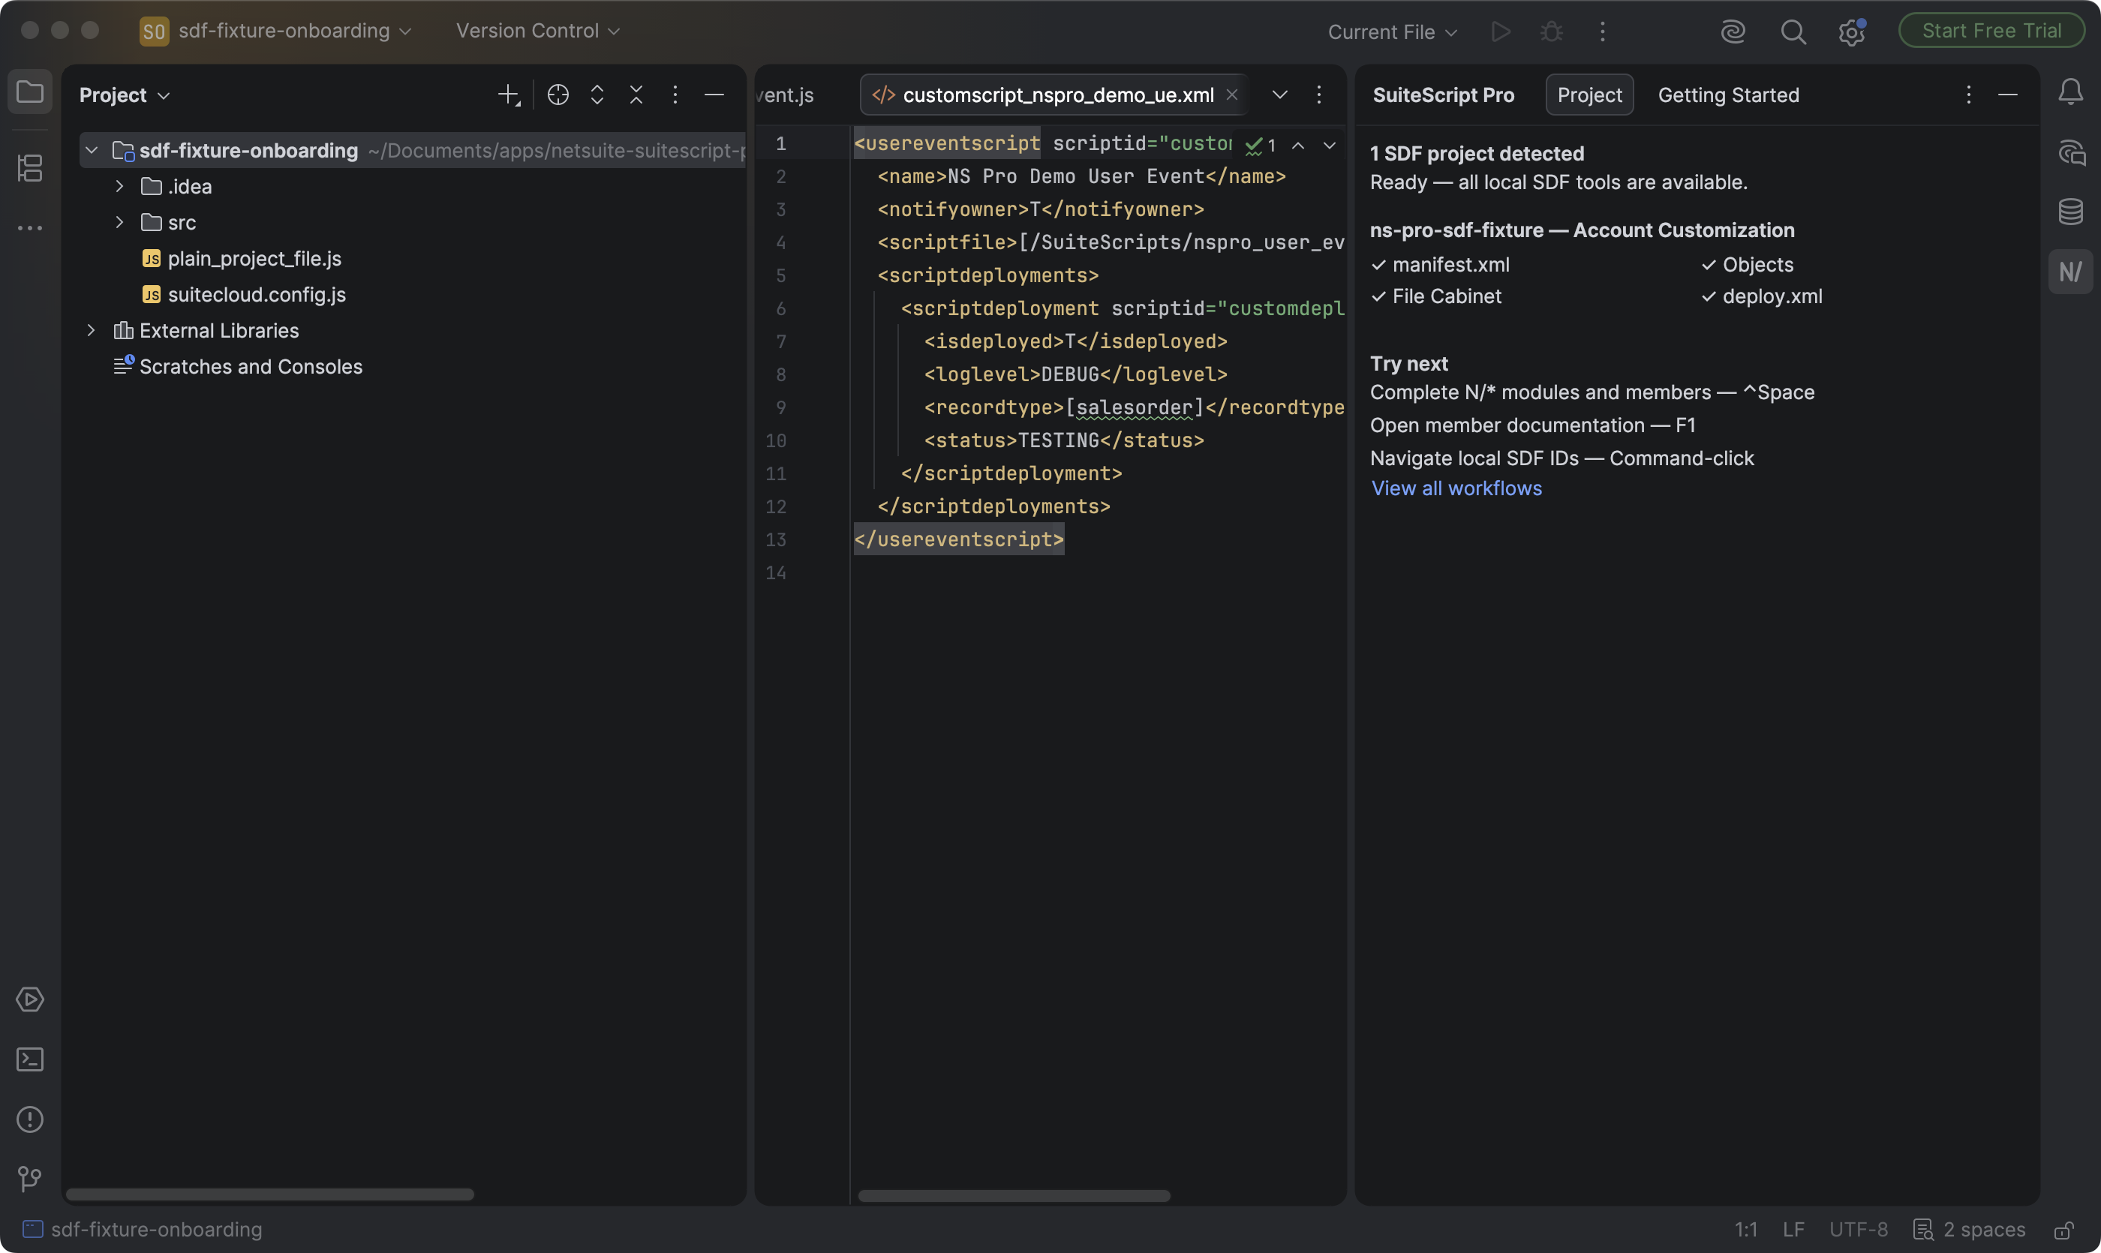This screenshot has width=2101, height=1253.
Task: Open IDE settings gear
Action: coord(1852,32)
